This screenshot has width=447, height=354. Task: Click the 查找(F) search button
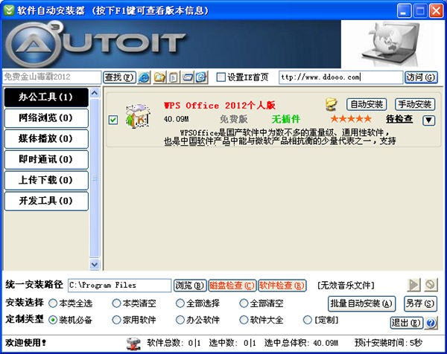click(x=119, y=77)
